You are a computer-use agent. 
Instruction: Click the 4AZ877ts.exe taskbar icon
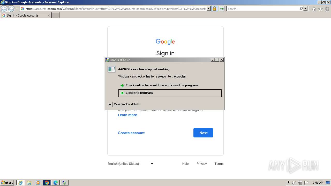click(64, 183)
